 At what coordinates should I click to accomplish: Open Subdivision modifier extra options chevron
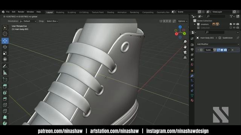coord(229,50)
